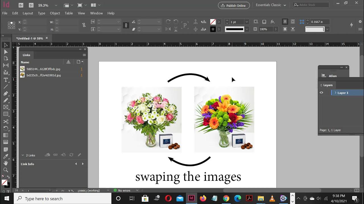
Task: Open the Object menu
Action: (55, 13)
